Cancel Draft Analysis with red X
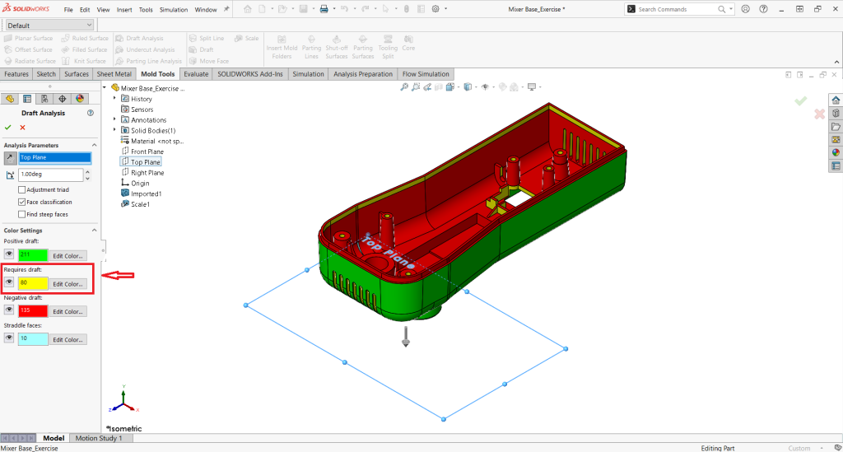 22,128
